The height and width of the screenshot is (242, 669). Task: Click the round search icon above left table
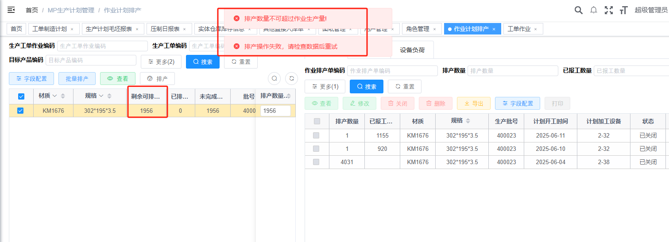click(275, 78)
